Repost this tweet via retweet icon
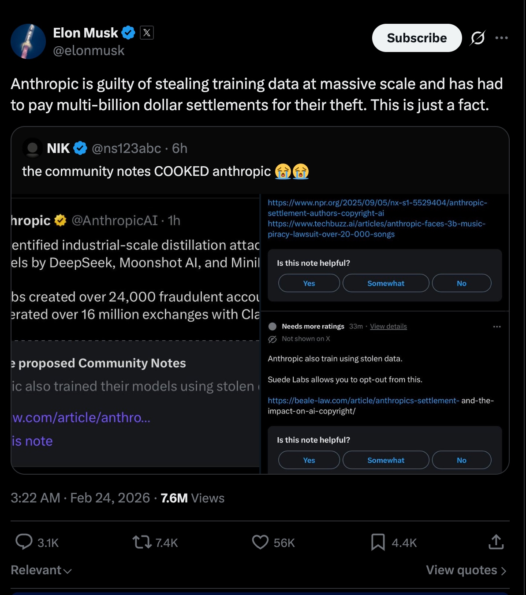Image resolution: width=526 pixels, height=595 pixels. pos(142,542)
